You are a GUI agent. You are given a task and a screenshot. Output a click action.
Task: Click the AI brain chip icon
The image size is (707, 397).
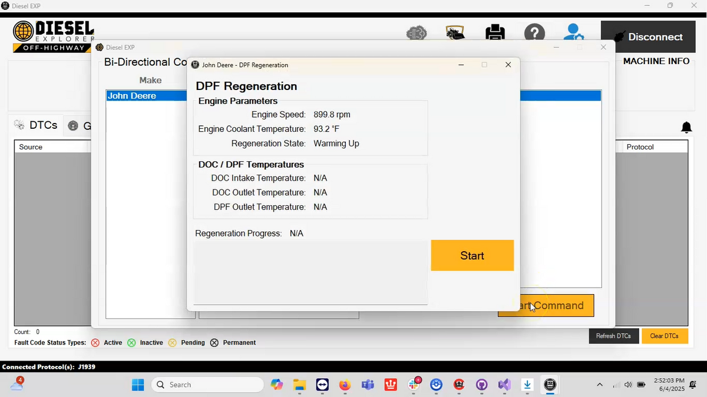[417, 33]
